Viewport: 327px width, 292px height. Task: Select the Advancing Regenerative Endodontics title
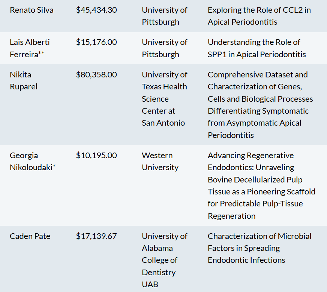[261, 185]
